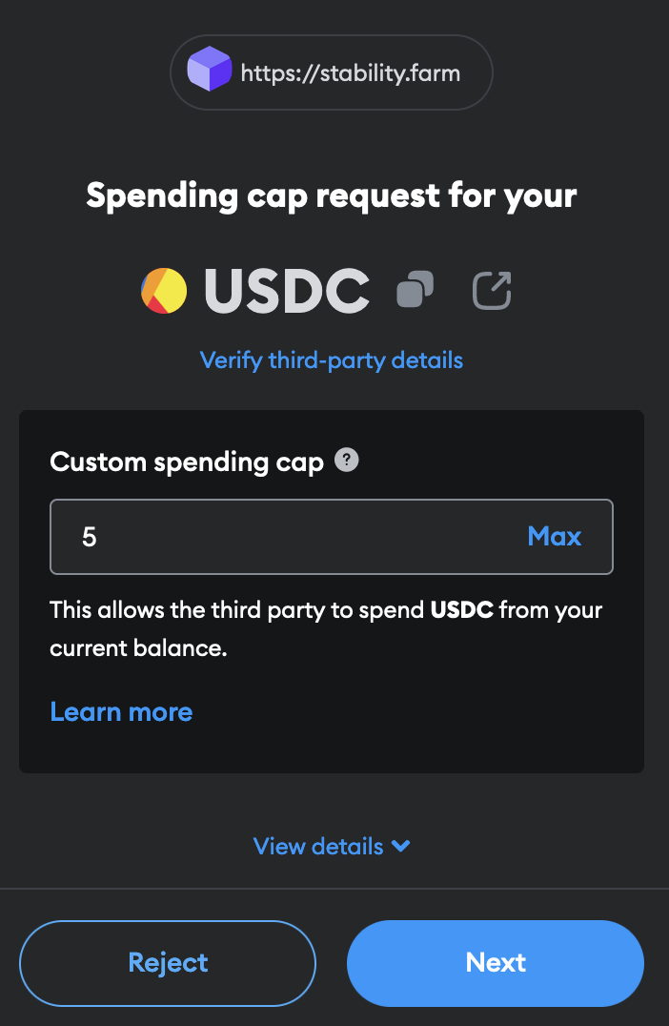This screenshot has width=669, height=1026.
Task: Open the Learn more link
Action: coord(121,711)
